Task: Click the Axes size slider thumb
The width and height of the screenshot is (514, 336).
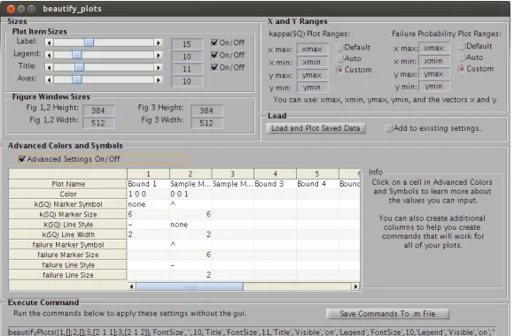Action: point(77,80)
